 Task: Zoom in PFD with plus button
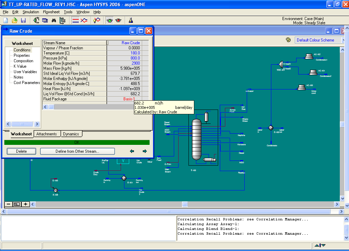26,204
